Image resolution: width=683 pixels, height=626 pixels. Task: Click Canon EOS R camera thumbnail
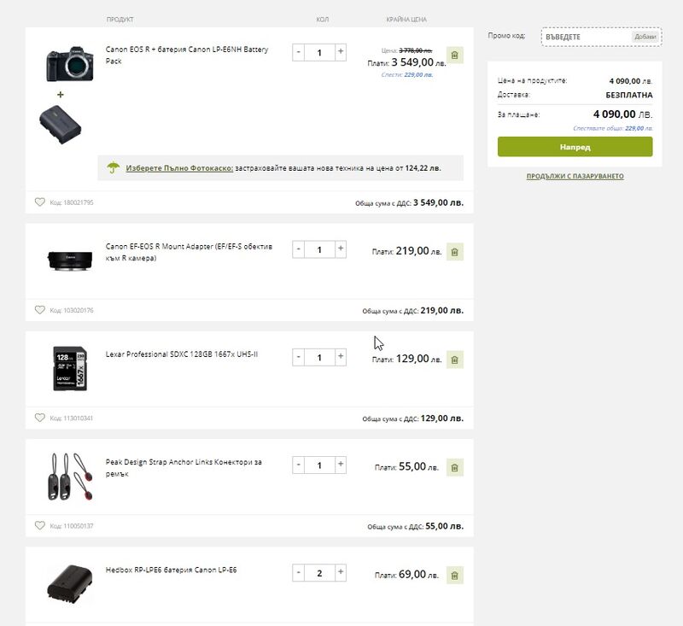pyautogui.click(x=65, y=61)
